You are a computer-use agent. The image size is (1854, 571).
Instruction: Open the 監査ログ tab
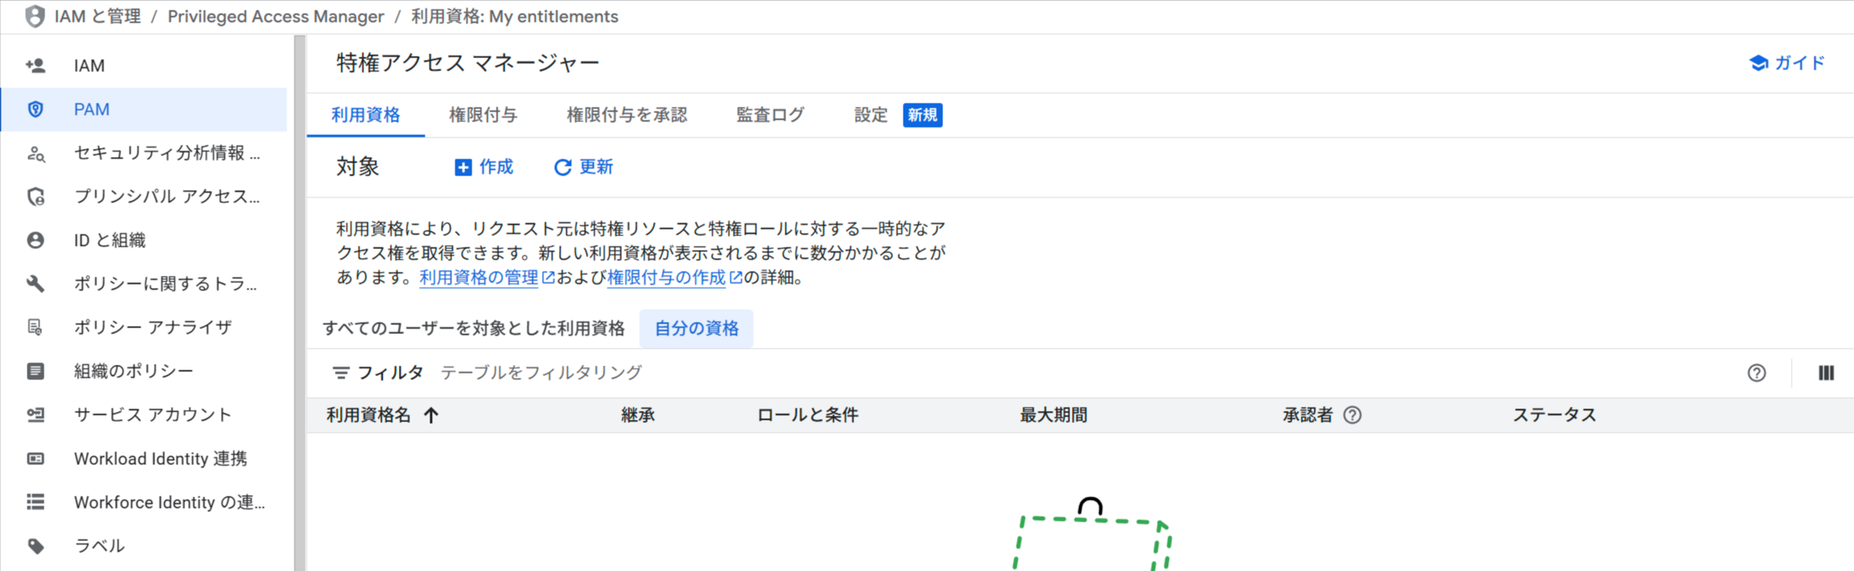pos(770,115)
